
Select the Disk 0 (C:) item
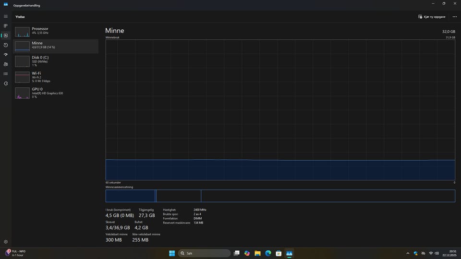[x=55, y=61]
